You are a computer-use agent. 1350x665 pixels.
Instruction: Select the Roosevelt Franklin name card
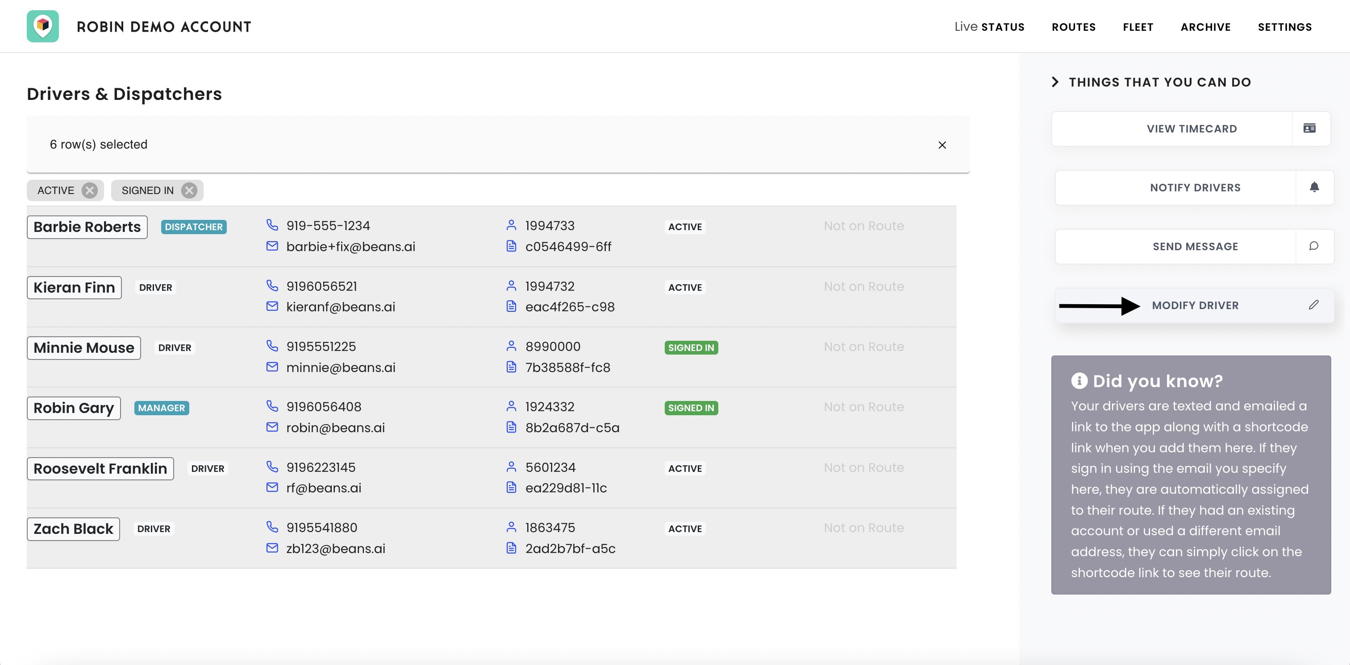point(100,469)
